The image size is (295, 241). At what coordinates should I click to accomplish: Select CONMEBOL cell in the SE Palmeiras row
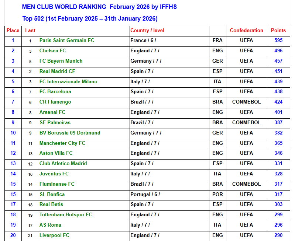246,122
